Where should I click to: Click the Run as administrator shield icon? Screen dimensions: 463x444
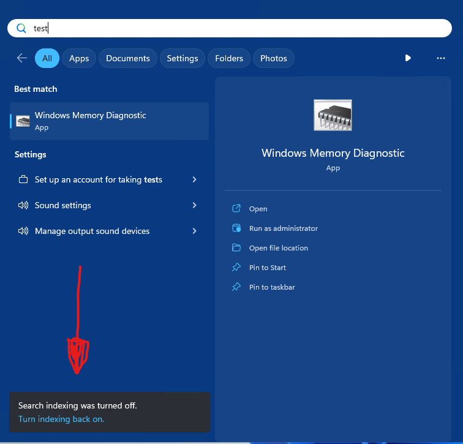click(x=236, y=228)
